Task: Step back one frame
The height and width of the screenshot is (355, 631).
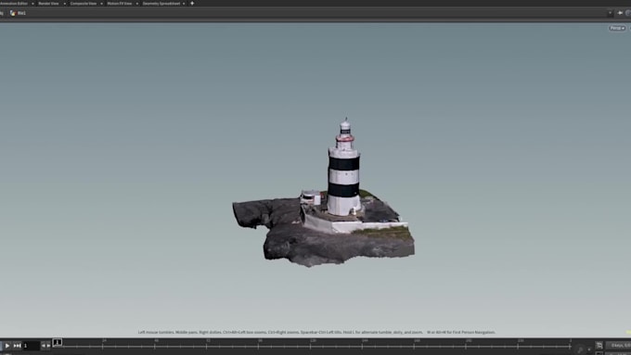Action: point(44,346)
